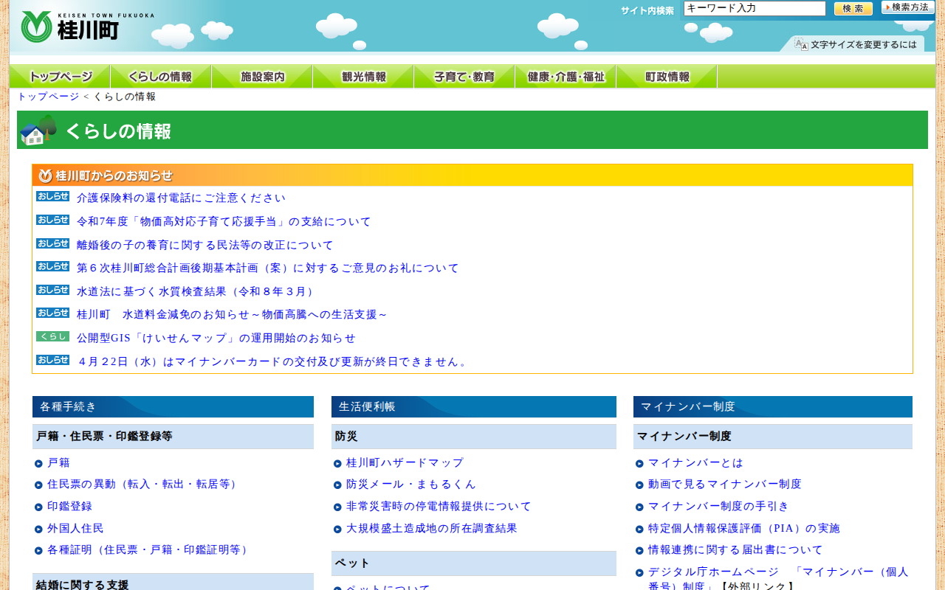
Task: Open the 子育て・教育 navigation tab
Action: pos(464,77)
